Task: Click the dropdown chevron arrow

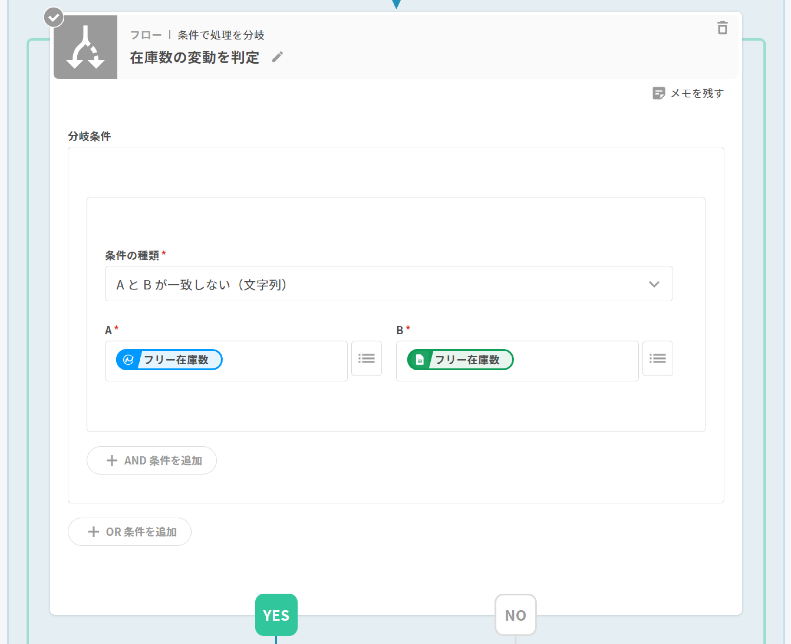Action: 654,284
